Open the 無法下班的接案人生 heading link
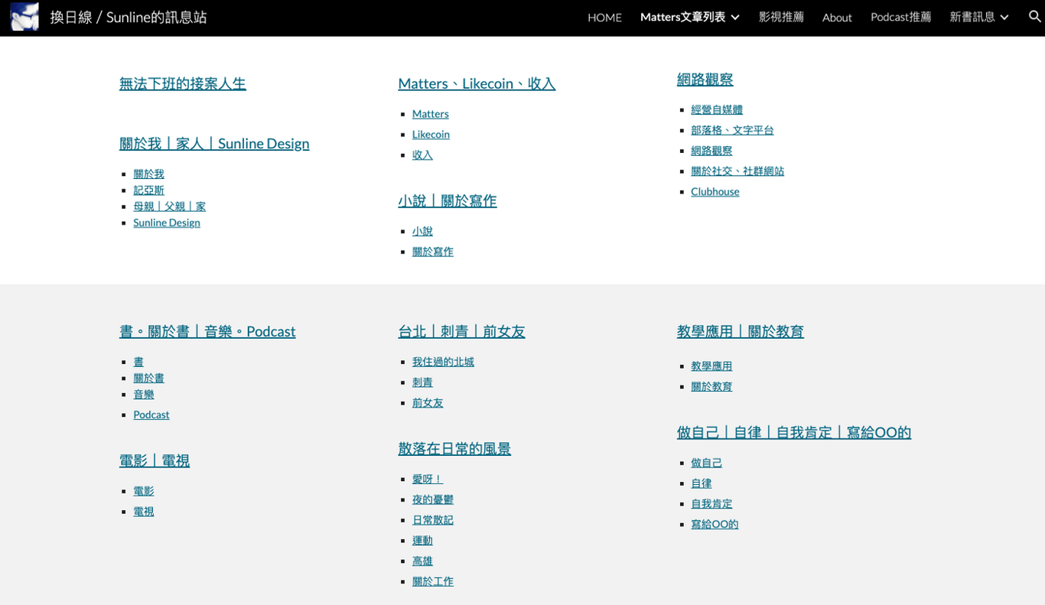This screenshot has height=605, width=1045. tap(183, 83)
